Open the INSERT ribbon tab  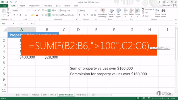point(22,6)
